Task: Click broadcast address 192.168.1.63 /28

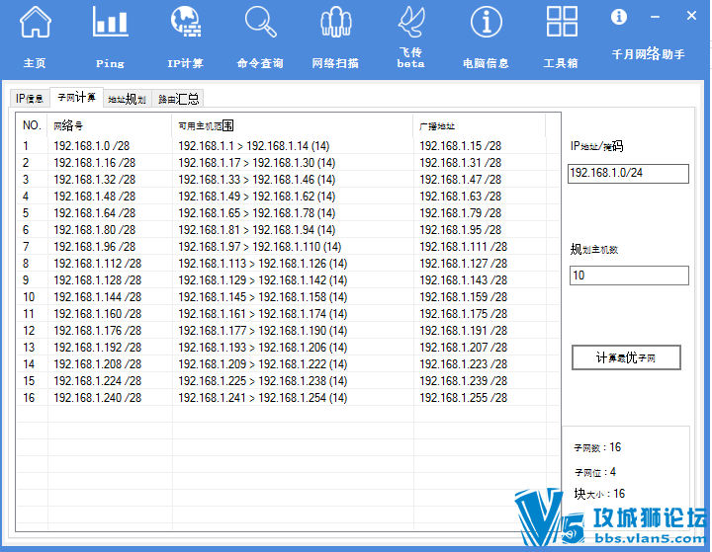Action: coord(461,197)
